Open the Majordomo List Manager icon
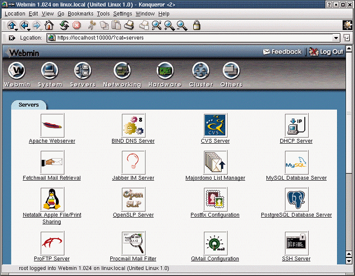 pos(215,162)
